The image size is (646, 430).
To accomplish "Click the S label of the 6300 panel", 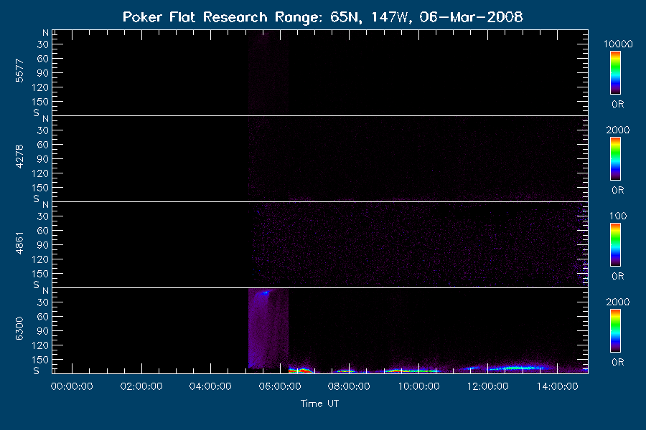I will 37,371.
